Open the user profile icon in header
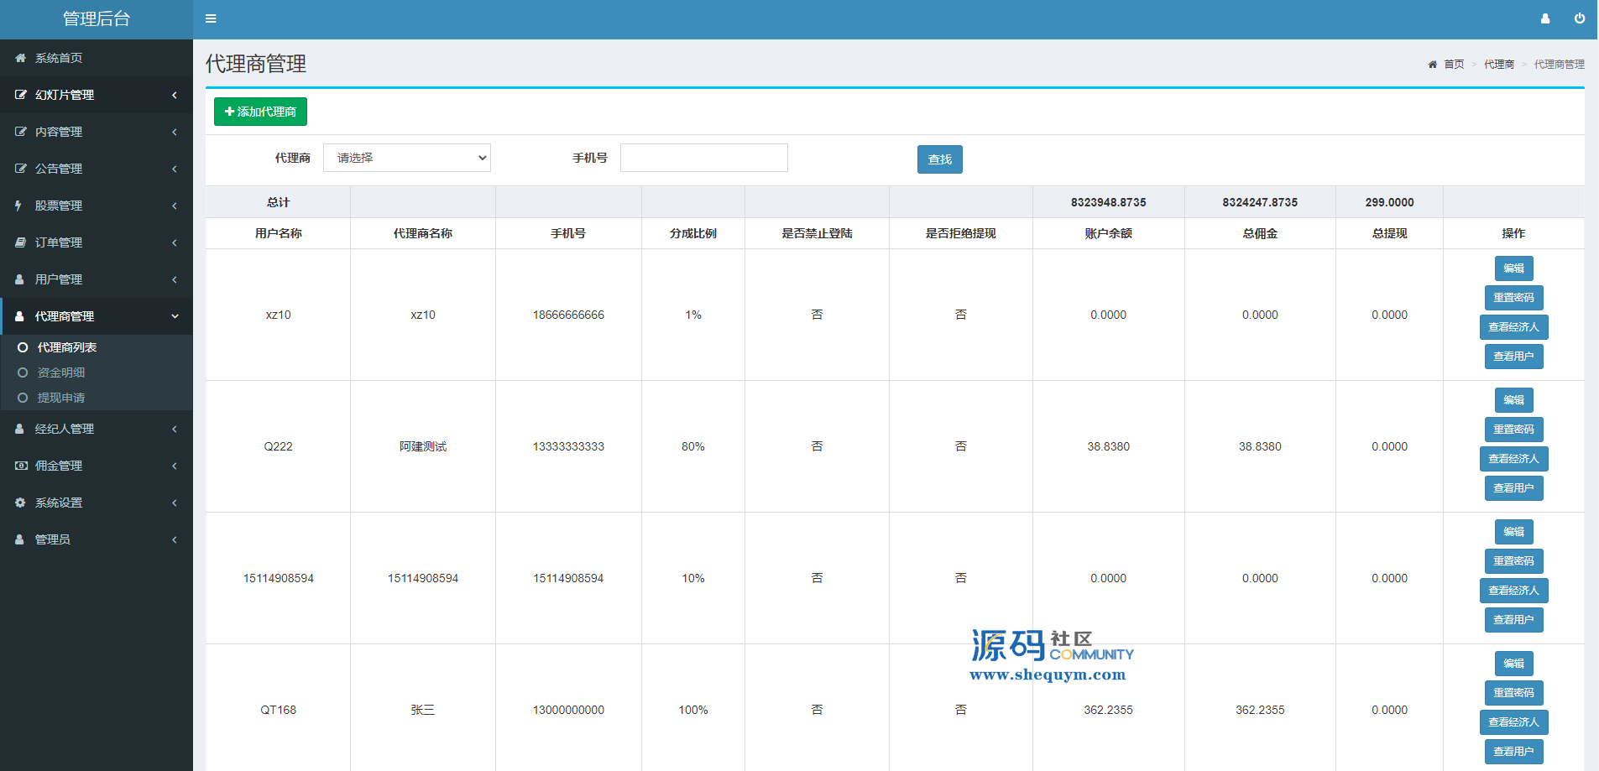Viewport: 1599px width, 771px height. [1544, 18]
